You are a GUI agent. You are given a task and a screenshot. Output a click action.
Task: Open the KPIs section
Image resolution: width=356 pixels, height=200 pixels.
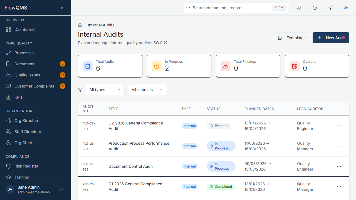(x=18, y=97)
